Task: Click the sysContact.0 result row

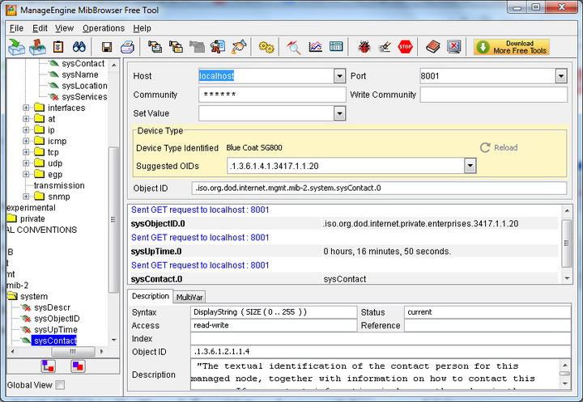Action: point(344,279)
